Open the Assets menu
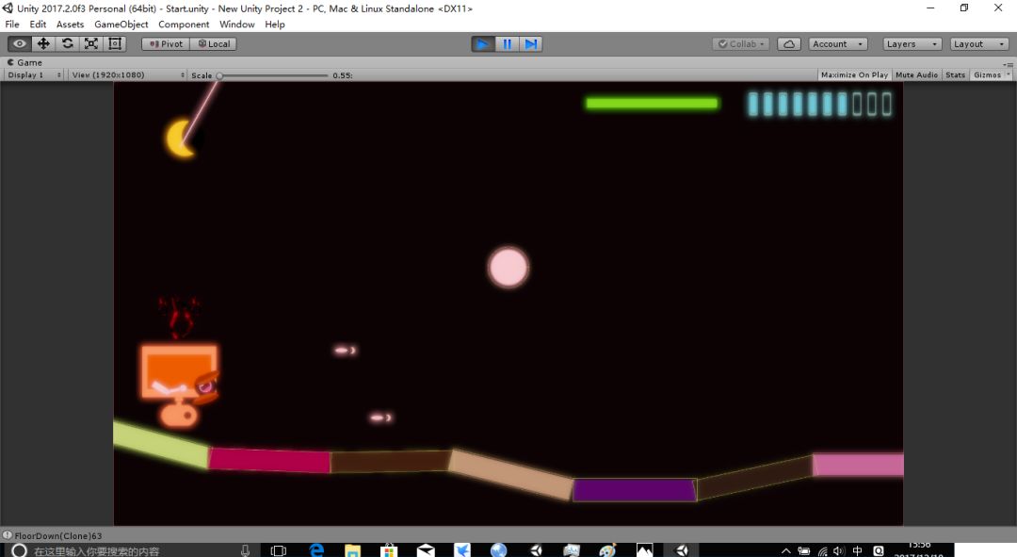This screenshot has height=557, width=1017. tap(70, 24)
